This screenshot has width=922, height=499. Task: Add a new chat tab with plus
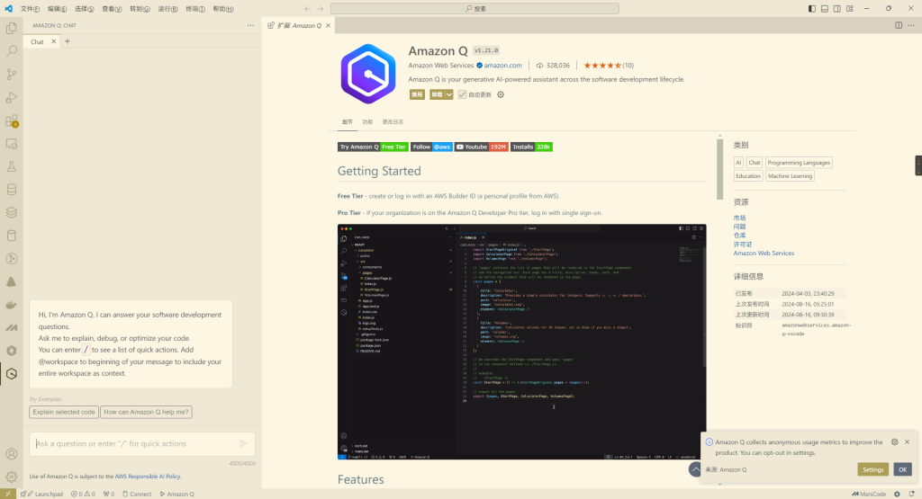67,41
